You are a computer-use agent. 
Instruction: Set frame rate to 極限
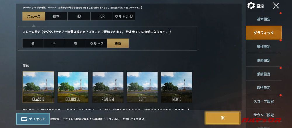[x=118, y=43]
